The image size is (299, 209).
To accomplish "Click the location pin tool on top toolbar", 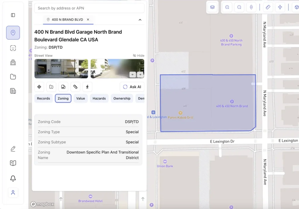I will pos(251,7).
